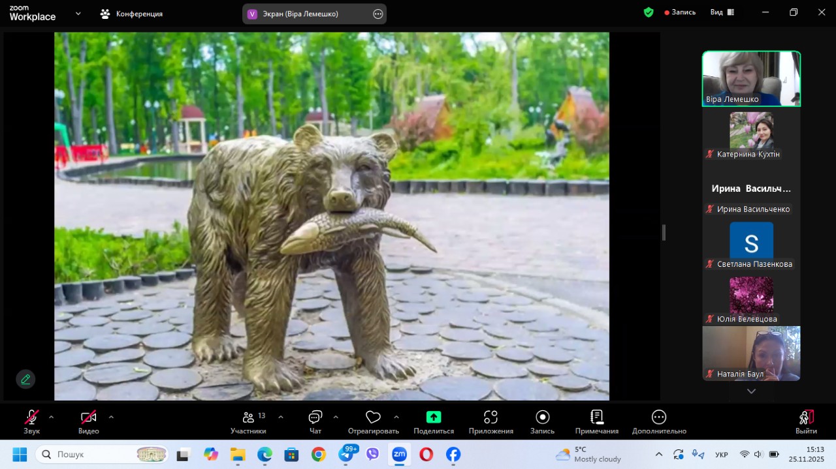This screenshot has width=836, height=469.
Task: Click the green Поделиться share button
Action: (x=434, y=417)
